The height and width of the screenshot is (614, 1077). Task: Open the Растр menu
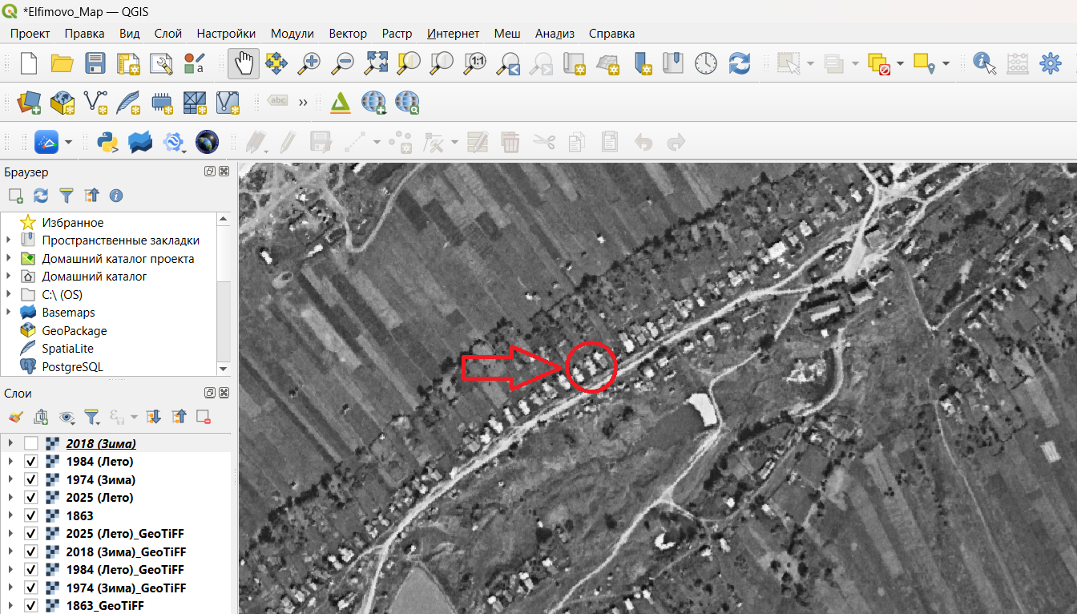coord(397,34)
